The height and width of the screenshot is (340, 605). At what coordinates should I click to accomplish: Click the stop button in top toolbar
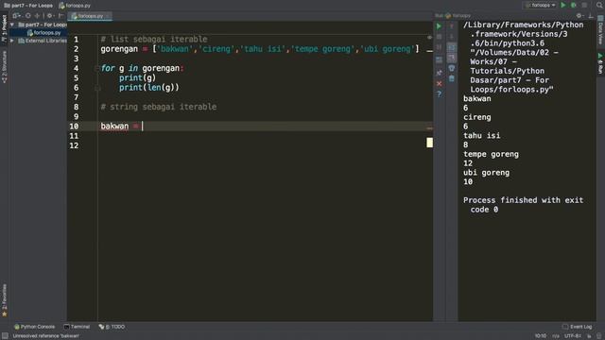click(584, 6)
